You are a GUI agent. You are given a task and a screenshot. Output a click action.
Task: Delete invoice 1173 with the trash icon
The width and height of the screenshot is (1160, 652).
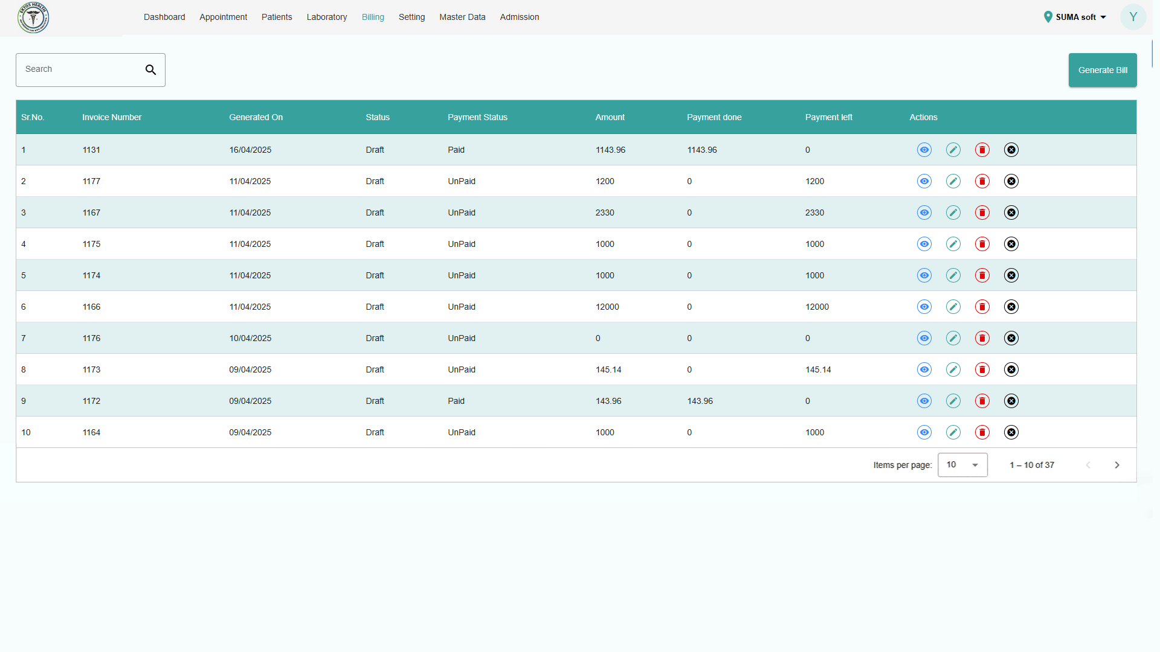(982, 369)
